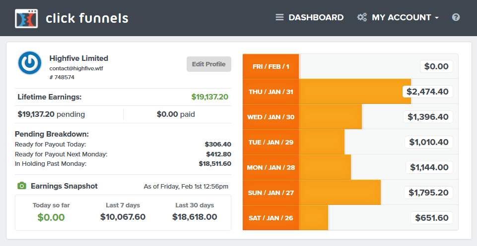Click the gears icon beside My Account
Image resolution: width=477 pixels, height=246 pixels.
click(362, 17)
